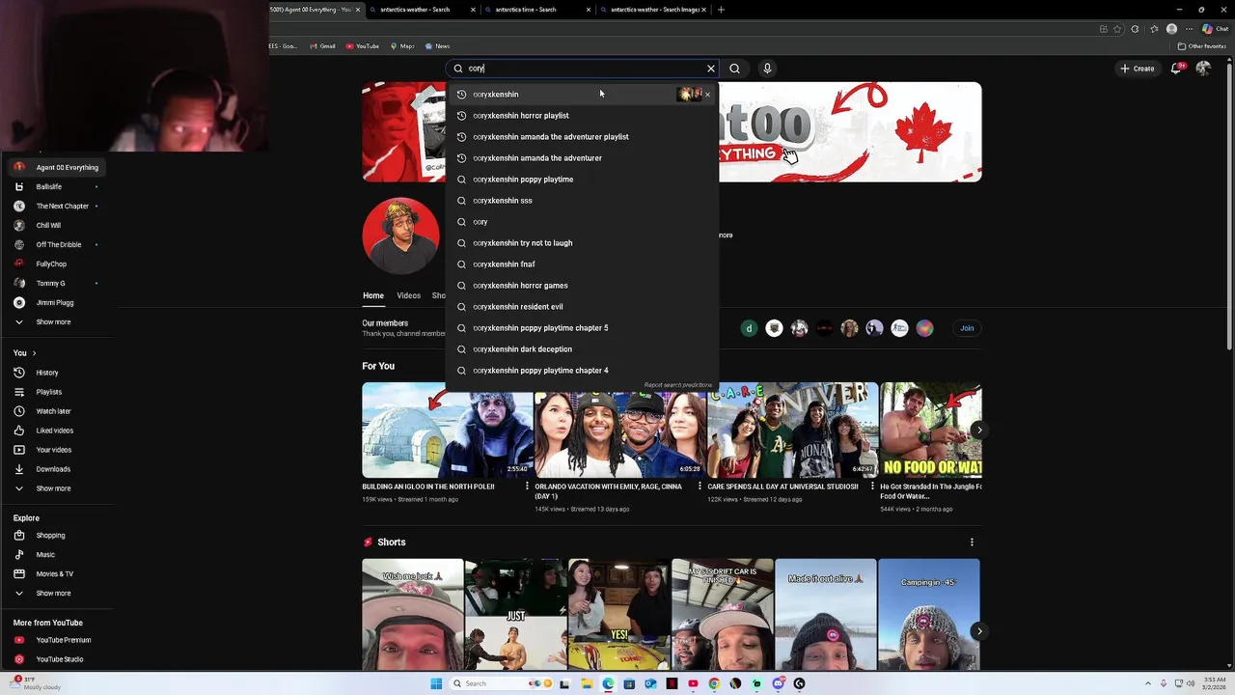
Task: Start voice search with microphone icon
Action: [767, 69]
